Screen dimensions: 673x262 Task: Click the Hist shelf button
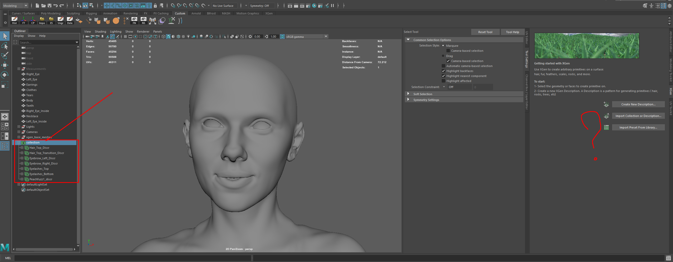[14, 20]
